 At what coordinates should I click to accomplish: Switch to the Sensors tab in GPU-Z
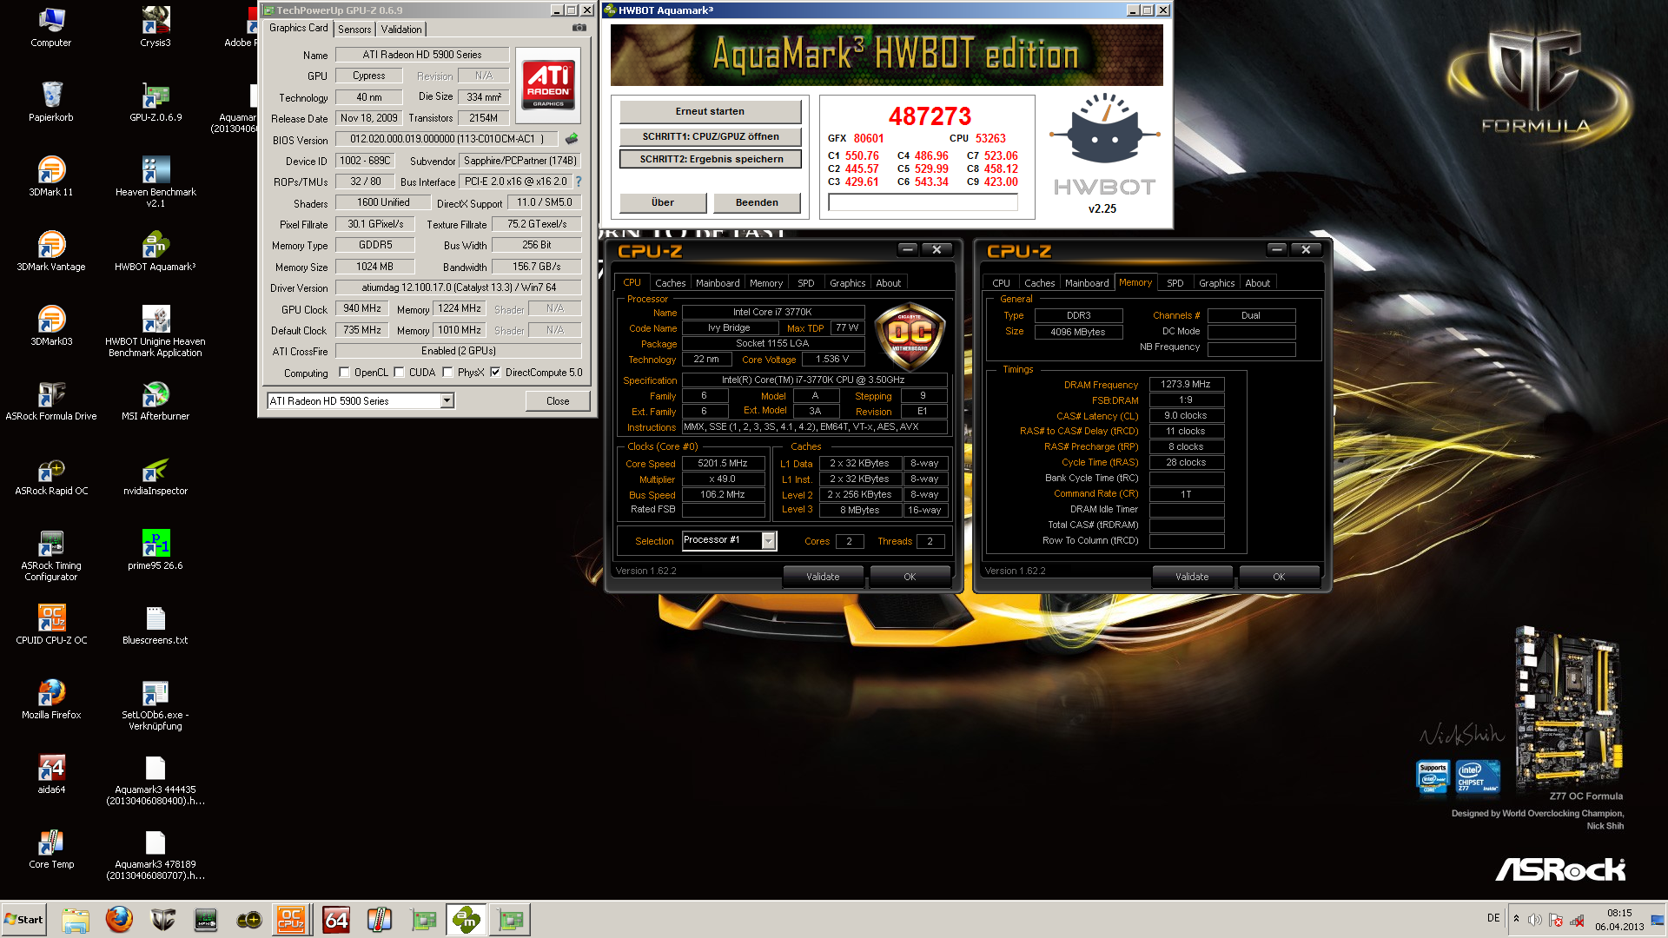(354, 30)
